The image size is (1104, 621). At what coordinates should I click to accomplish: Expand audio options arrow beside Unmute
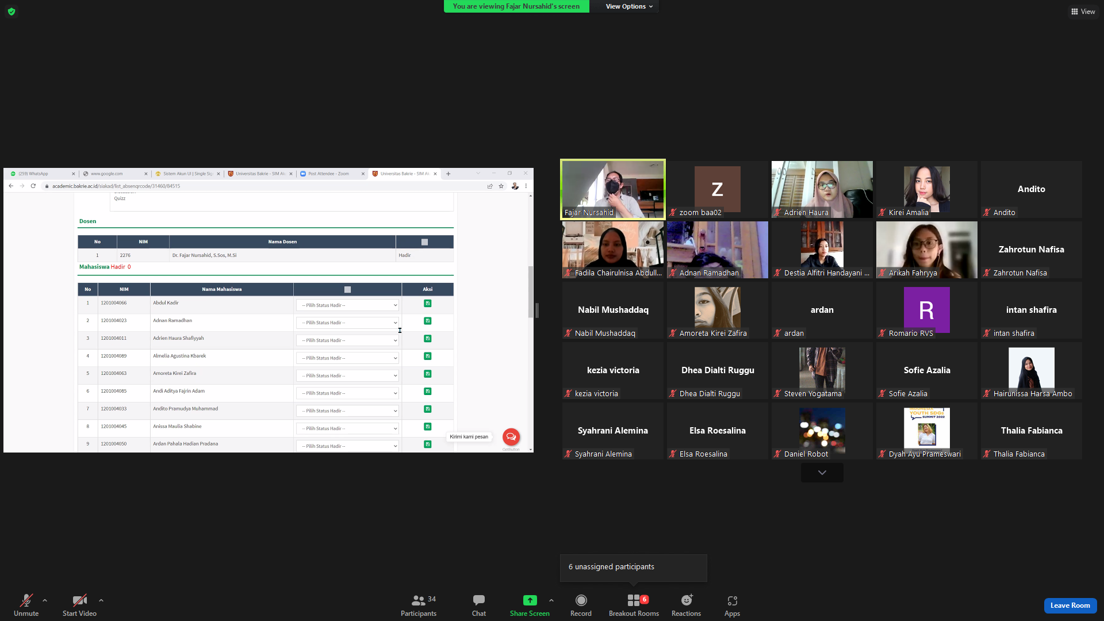click(x=45, y=600)
